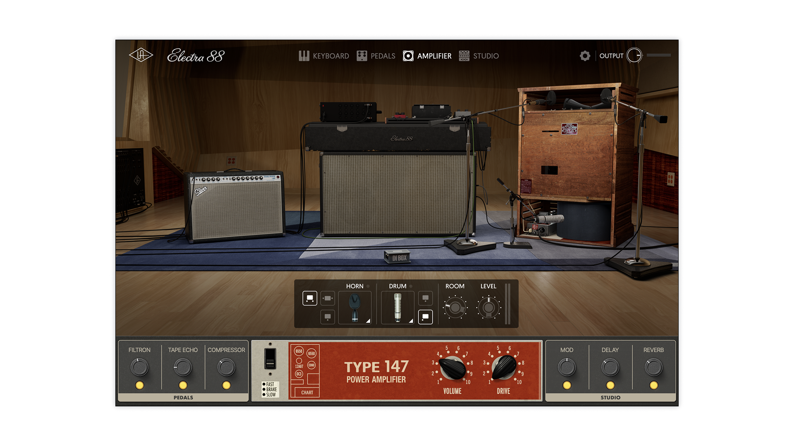Choose the lower drum mic position icon

(x=425, y=317)
